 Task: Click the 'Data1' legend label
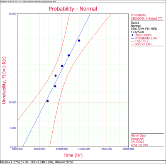pos(135,23)
